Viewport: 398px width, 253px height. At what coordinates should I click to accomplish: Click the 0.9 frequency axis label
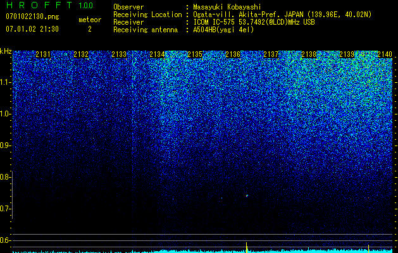pyautogui.click(x=5, y=145)
